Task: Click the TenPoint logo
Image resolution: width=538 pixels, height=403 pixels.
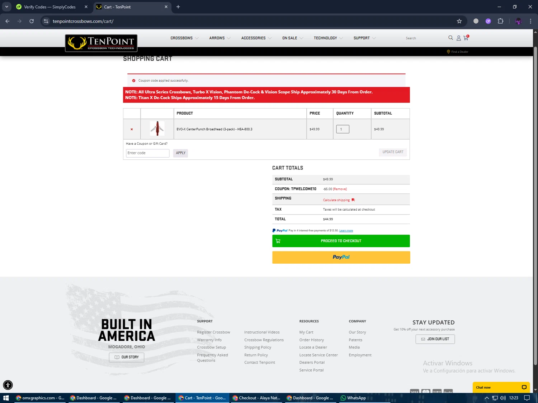Action: click(101, 43)
